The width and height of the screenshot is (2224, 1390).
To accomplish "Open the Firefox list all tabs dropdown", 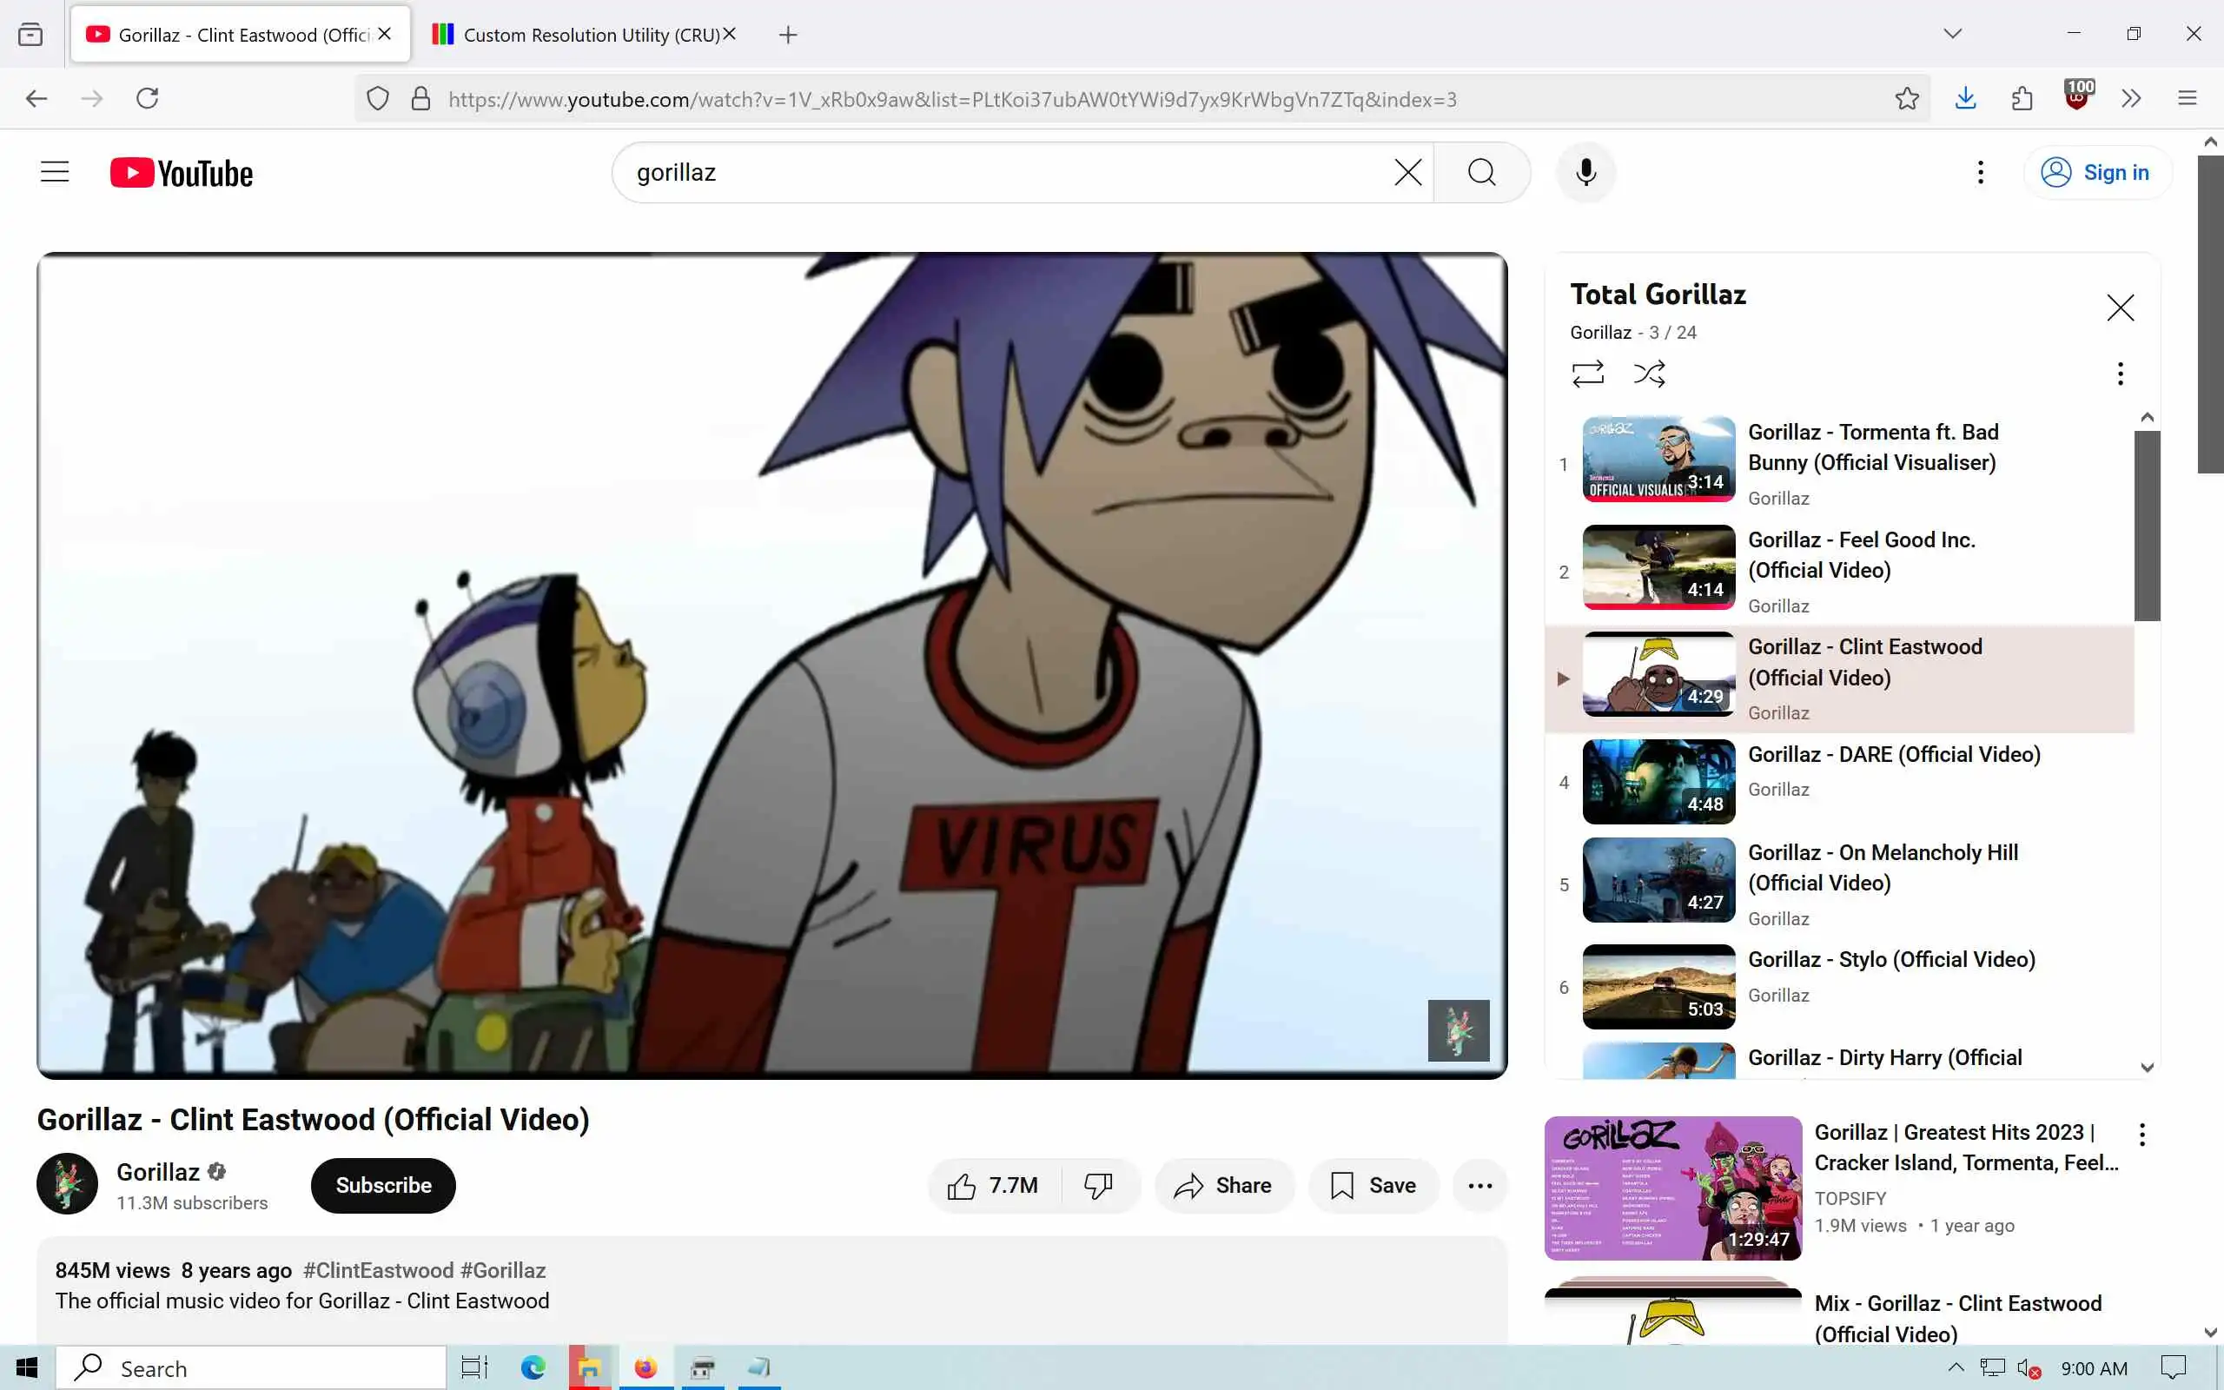I will click(x=1952, y=34).
